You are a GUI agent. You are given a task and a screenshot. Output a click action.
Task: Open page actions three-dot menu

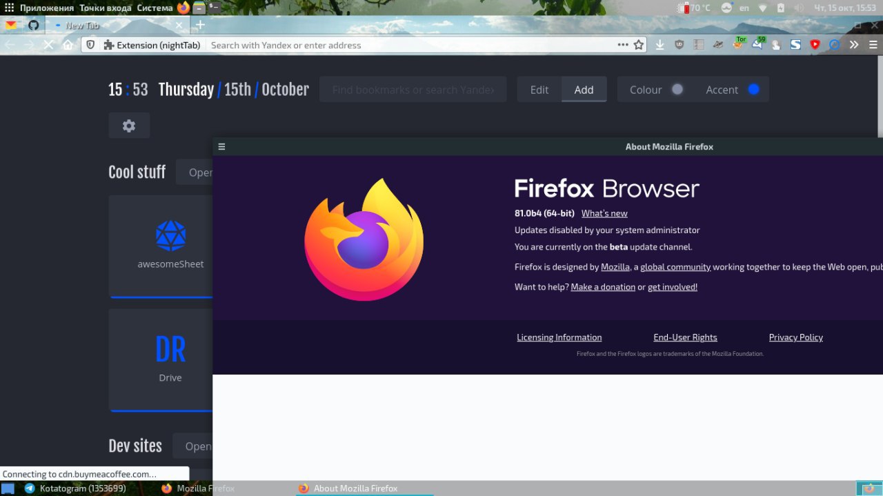pyautogui.click(x=623, y=45)
